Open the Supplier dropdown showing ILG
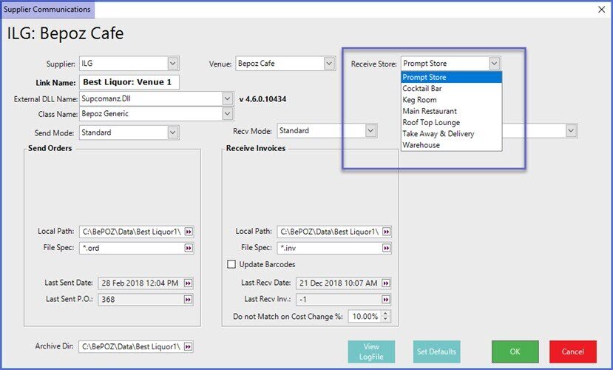The height and width of the screenshot is (370, 613). tap(173, 64)
